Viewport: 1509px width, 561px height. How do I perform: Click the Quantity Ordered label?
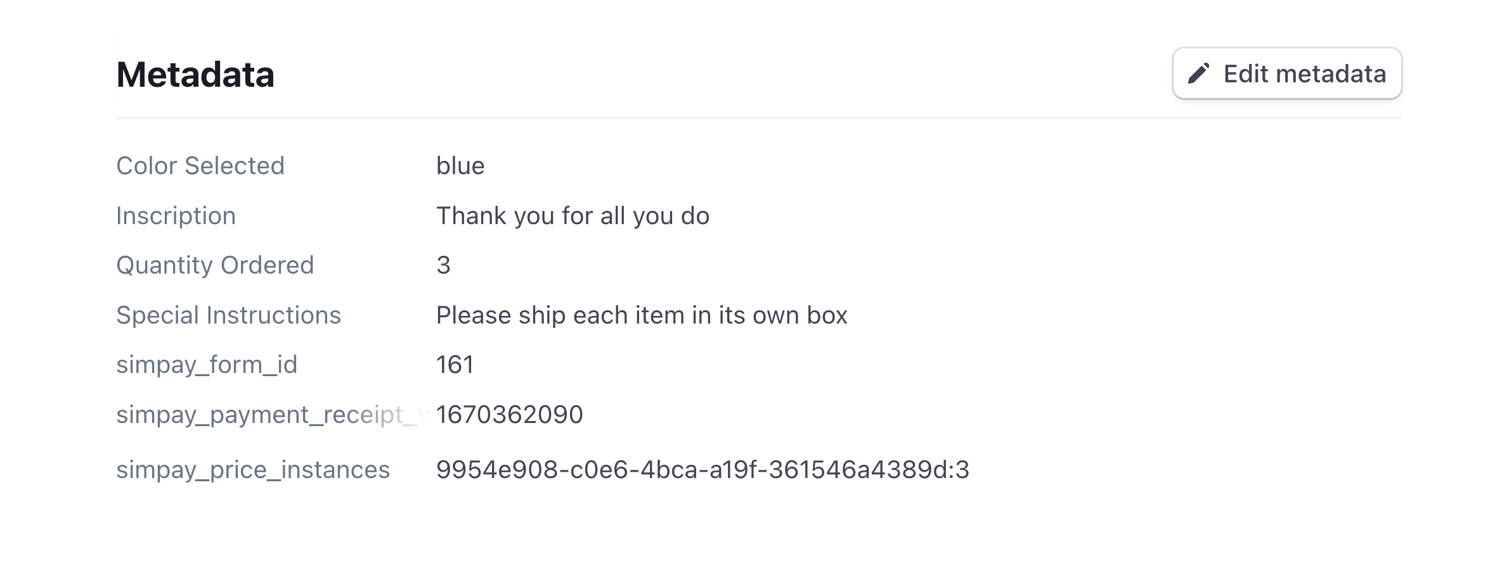(214, 265)
